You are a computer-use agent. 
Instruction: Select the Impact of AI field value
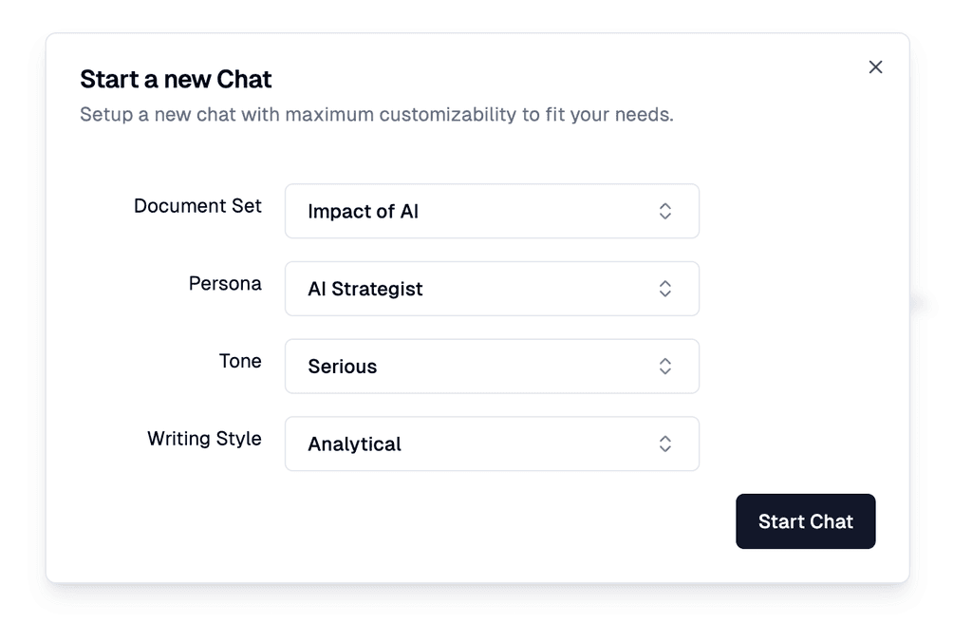(363, 211)
